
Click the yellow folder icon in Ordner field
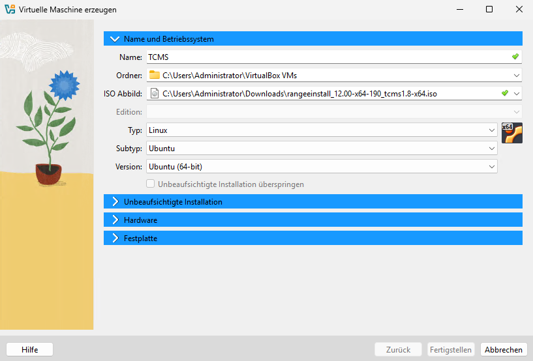click(154, 75)
